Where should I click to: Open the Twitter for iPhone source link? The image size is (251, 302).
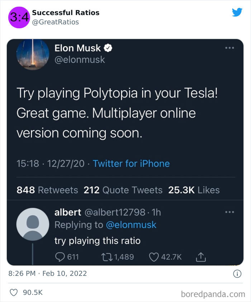pyautogui.click(x=131, y=164)
